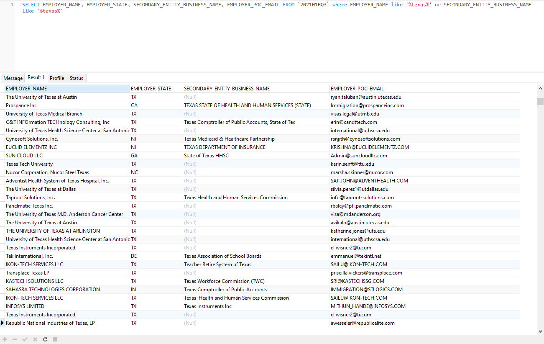Viewport: 544px width, 344px height.
Task: Click the stop square icon
Action: [55, 339]
